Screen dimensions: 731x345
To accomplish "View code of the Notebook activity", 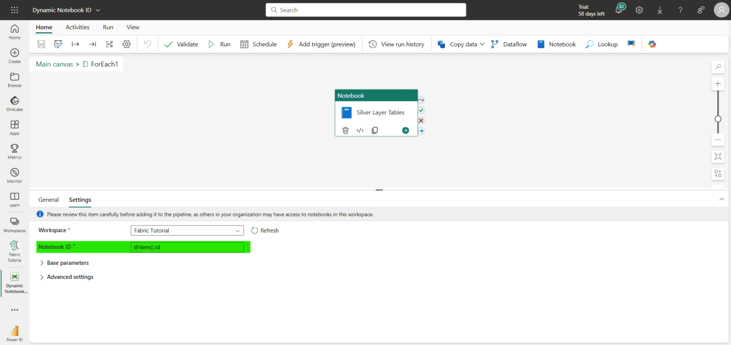I will [360, 131].
